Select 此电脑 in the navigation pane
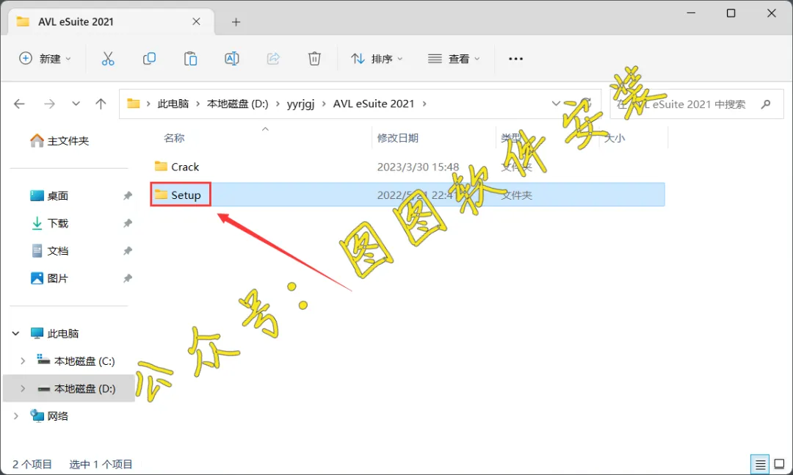The width and height of the screenshot is (793, 475). pos(54,333)
